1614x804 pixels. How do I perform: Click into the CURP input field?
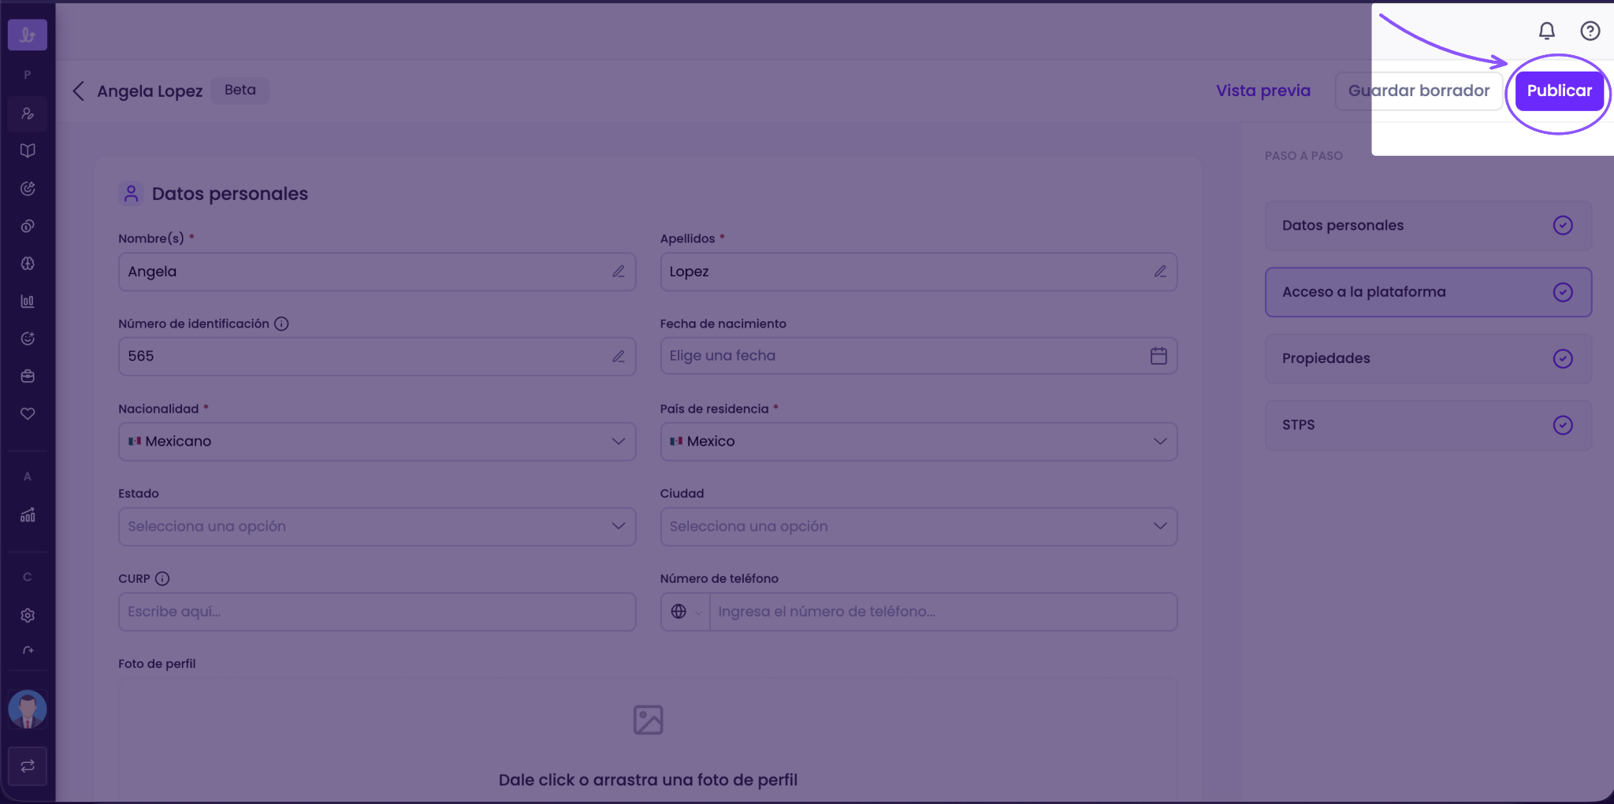377,612
